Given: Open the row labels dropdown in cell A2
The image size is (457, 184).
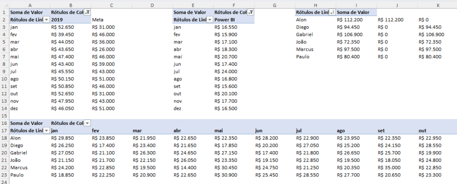Looking at the screenshot, I should tap(46, 20).
